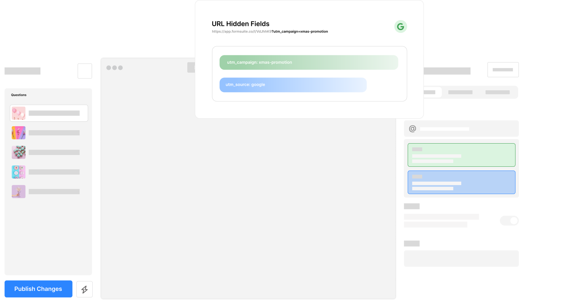
Task: Select the blue highlighted card in right panel
Action: [x=461, y=182]
